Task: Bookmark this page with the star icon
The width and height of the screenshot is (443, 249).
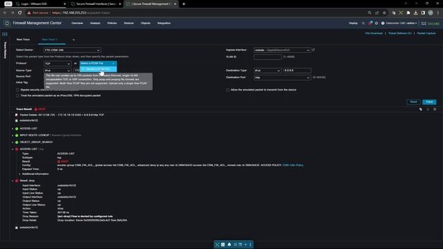Action: point(384,12)
